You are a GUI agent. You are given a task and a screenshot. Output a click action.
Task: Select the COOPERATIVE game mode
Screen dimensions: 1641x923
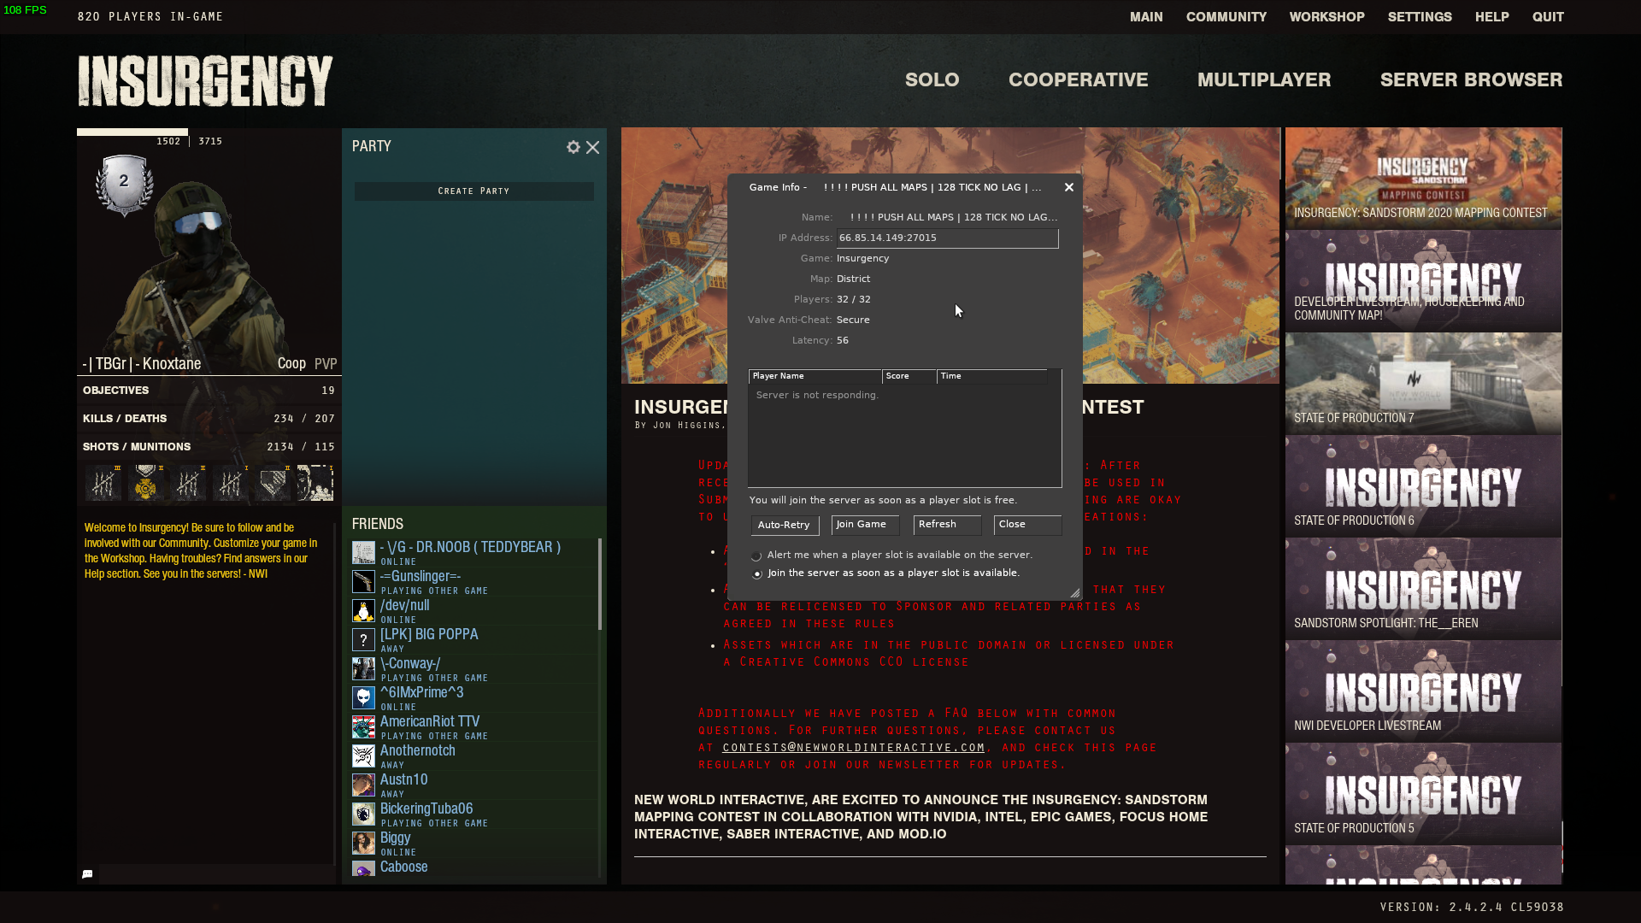tap(1078, 79)
